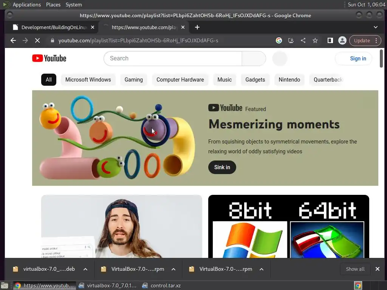Screen dimensions: 387x290
Task: Select the Music filter chip
Action: pos(224,80)
